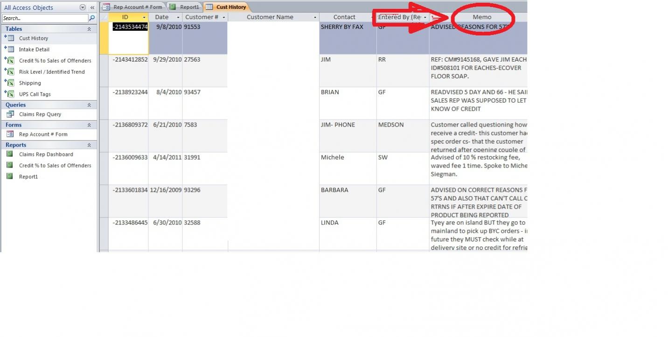
Task: Open Claims Rep Dashboard report
Action: pos(46,154)
